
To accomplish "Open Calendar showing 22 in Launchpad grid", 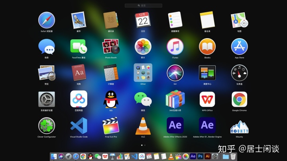I will [143, 20].
